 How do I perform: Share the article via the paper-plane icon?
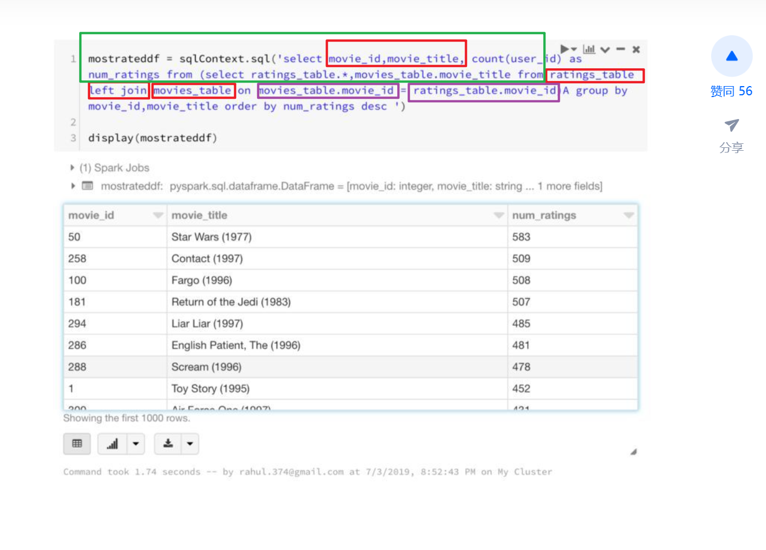pyautogui.click(x=731, y=125)
